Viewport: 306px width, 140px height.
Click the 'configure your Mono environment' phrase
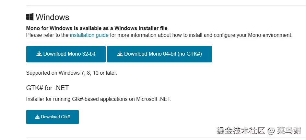(253, 35)
